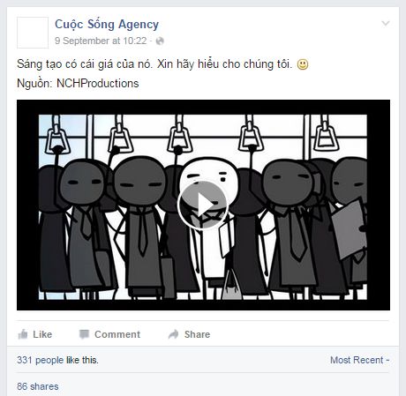Click the smiley emoticon in post text

[x=303, y=64]
